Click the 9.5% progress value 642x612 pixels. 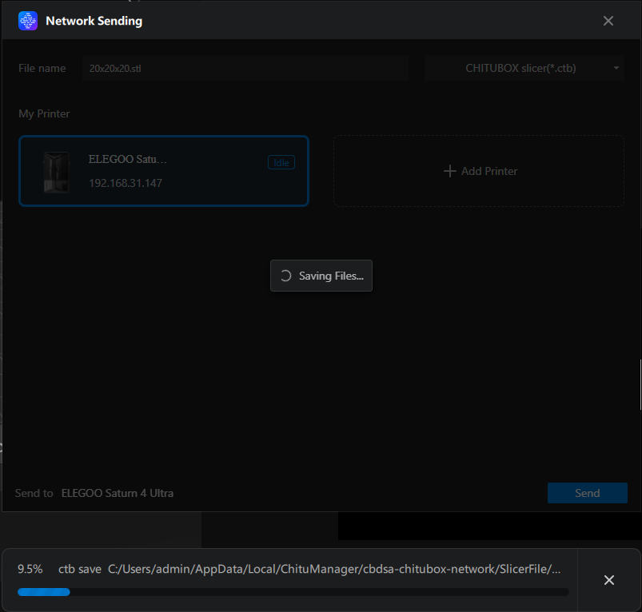(30, 569)
